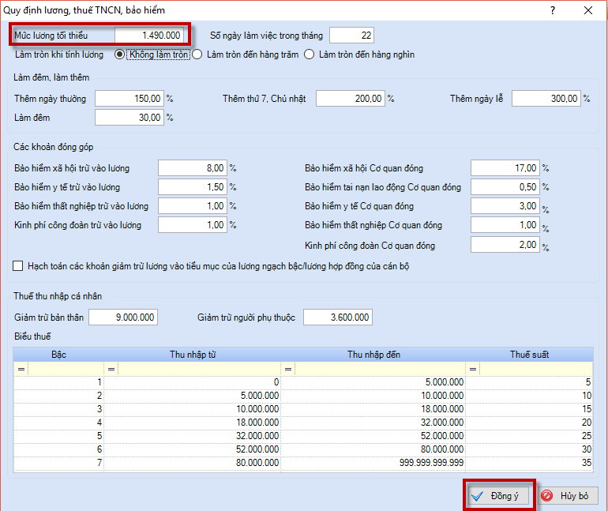The height and width of the screenshot is (511, 608).
Task: Close the Quy định lương dialog
Action: pos(588,10)
